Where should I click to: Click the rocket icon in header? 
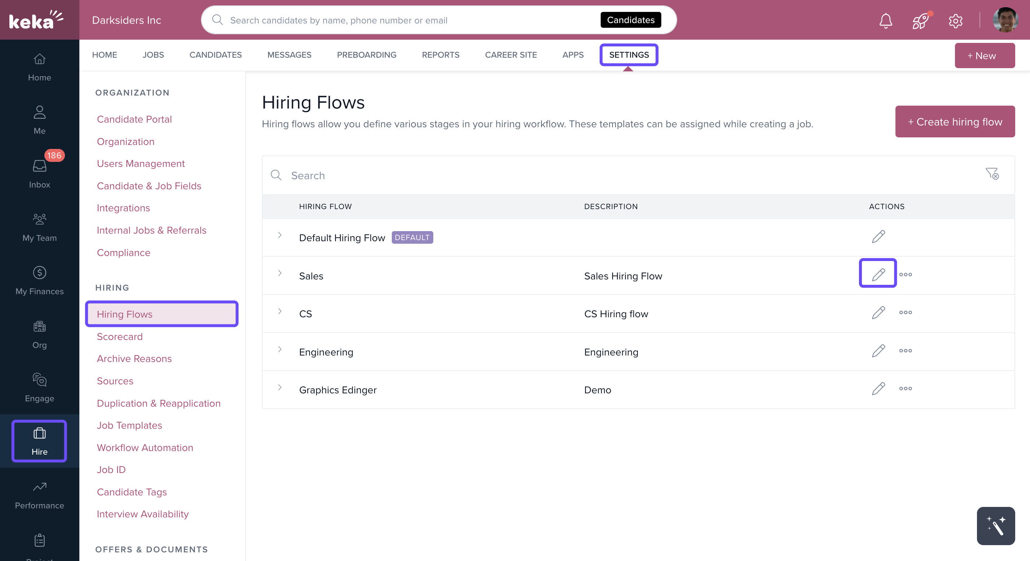pos(920,21)
